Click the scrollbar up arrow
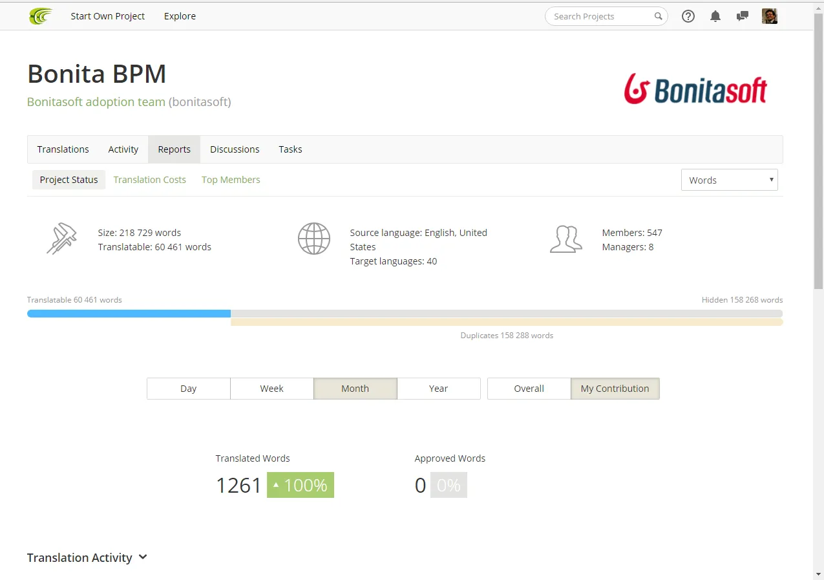The width and height of the screenshot is (824, 580). [819, 8]
